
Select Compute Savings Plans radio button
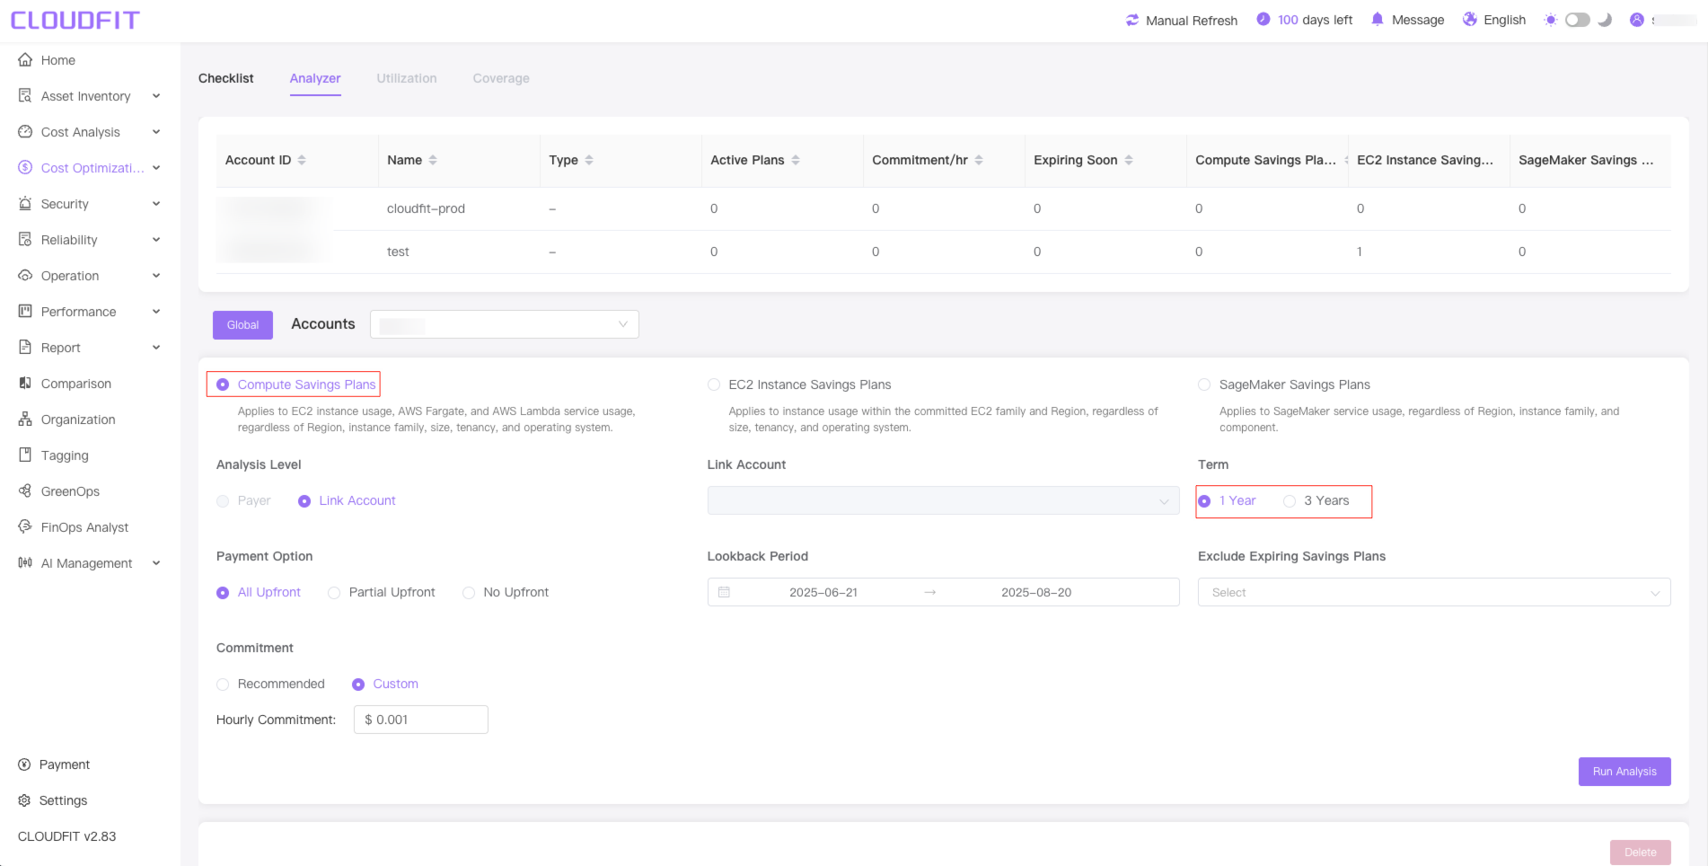click(x=223, y=384)
